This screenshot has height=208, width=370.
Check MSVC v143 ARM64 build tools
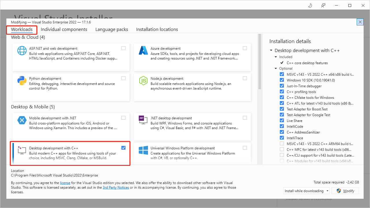click(282, 144)
